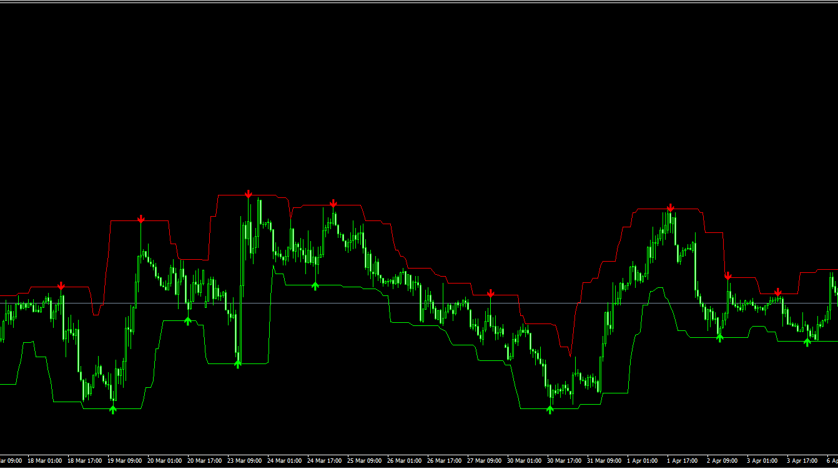Select the red arrow near the 2 Apr pullback
This screenshot has width=838, height=469.
pyautogui.click(x=727, y=275)
